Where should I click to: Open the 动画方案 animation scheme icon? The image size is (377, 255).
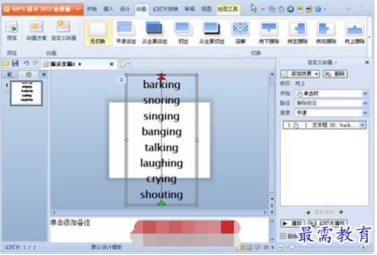tap(36, 27)
